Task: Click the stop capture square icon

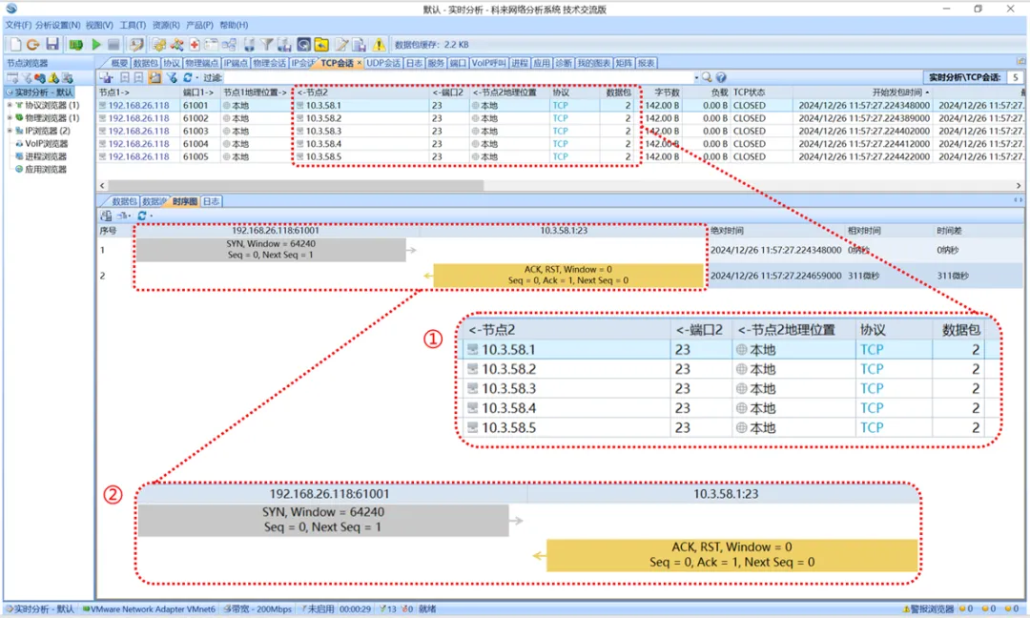Action: tap(113, 45)
